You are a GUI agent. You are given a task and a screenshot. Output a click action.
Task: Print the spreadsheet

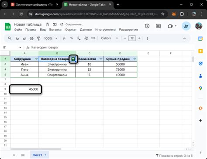(31, 38)
